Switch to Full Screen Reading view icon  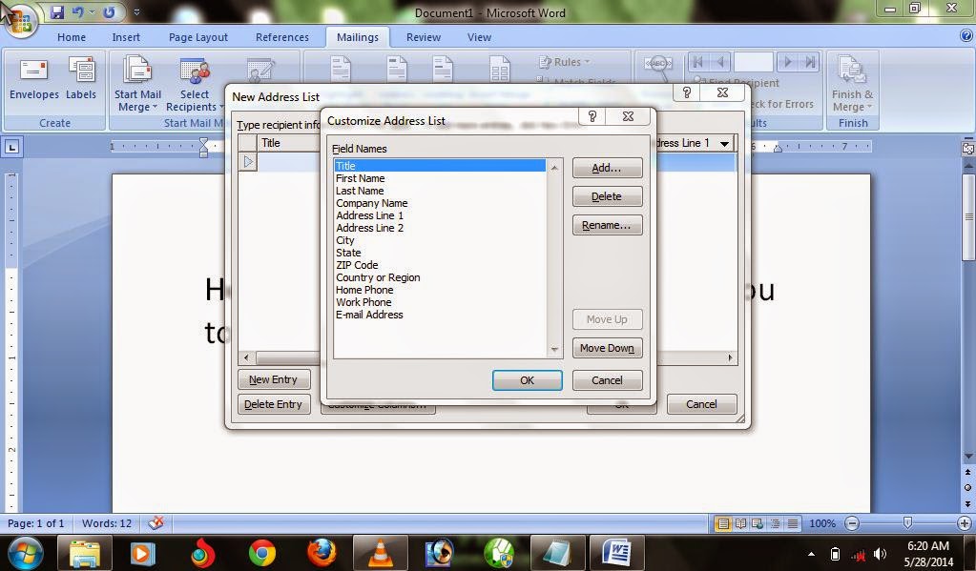[740, 523]
